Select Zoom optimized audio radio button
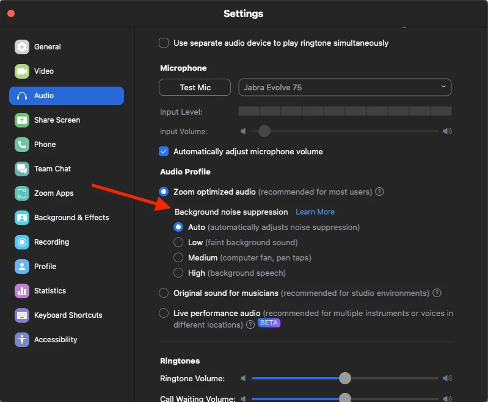The width and height of the screenshot is (488, 402). [x=164, y=192]
